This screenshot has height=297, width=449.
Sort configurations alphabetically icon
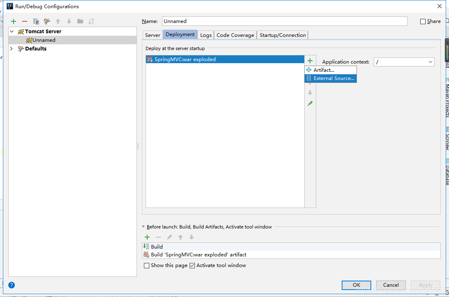91,21
